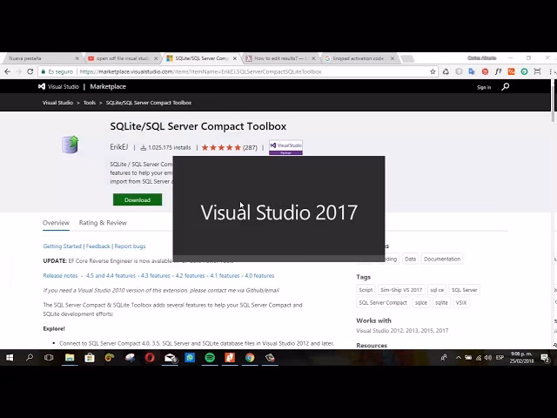Click the Script tag
The height and width of the screenshot is (418, 557).
(x=366, y=290)
